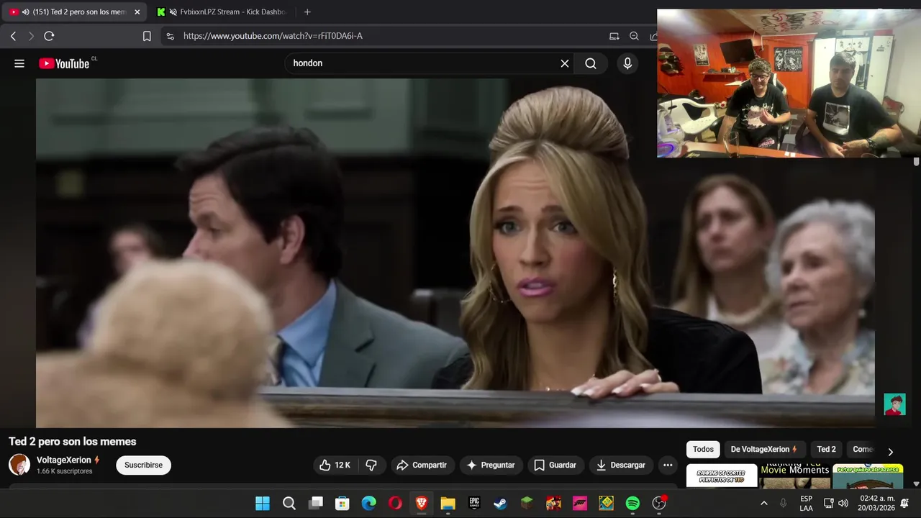Bookmark this page using the bookmark icon
The height and width of the screenshot is (518, 921).
(x=147, y=36)
